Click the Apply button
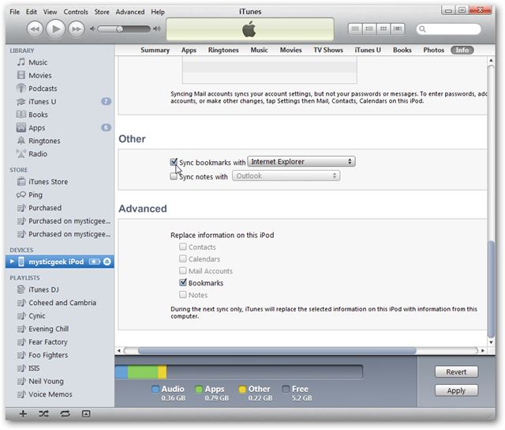This screenshot has height=430, width=505. click(x=456, y=390)
